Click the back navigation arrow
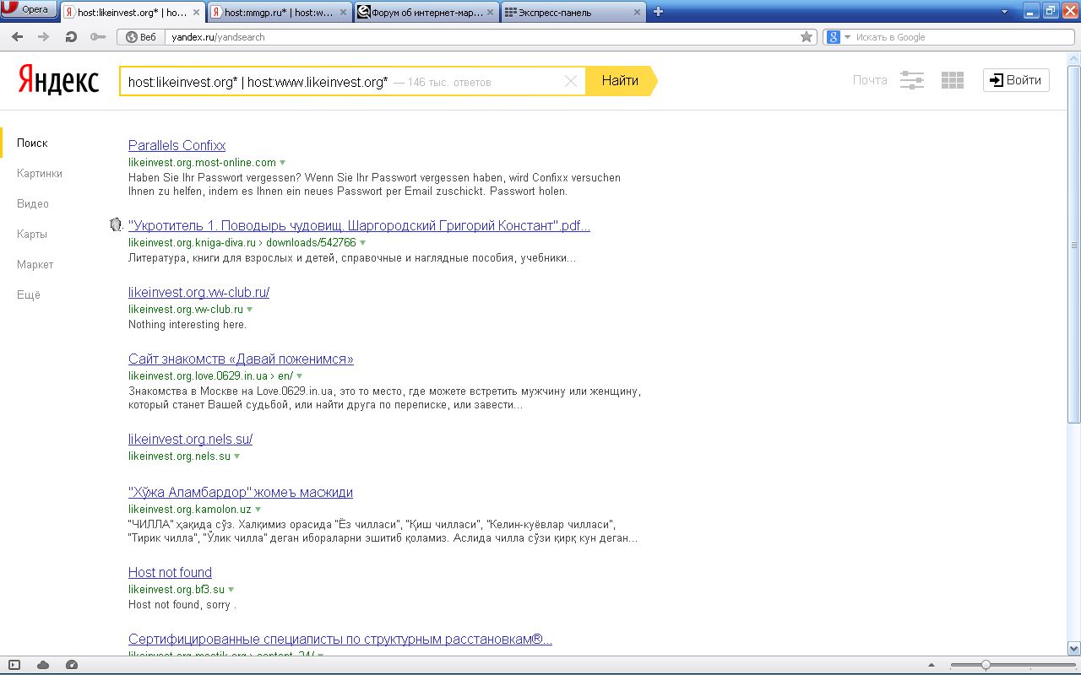 point(18,37)
